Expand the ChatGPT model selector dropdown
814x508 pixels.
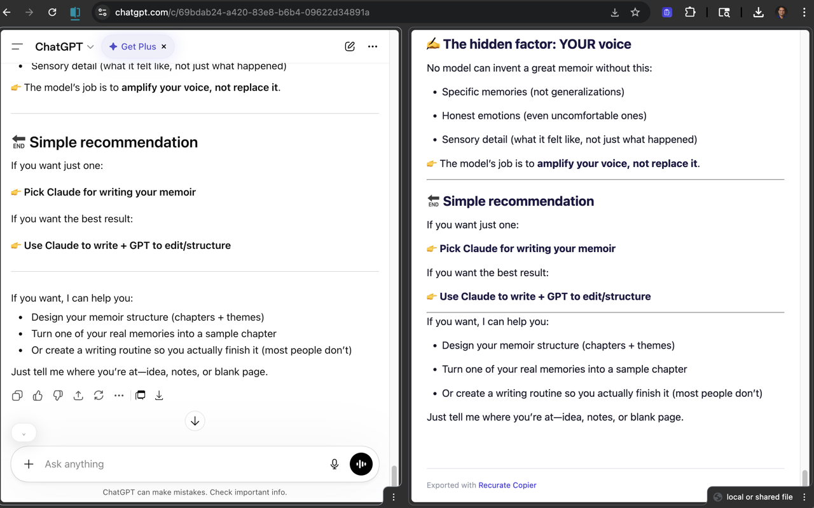pos(90,46)
